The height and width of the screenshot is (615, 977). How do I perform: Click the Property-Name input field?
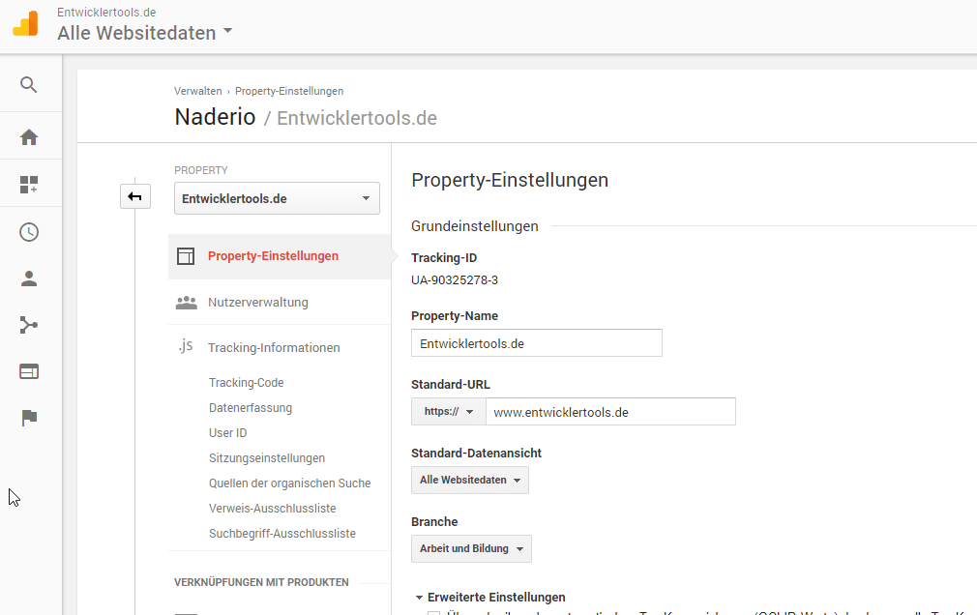537,342
